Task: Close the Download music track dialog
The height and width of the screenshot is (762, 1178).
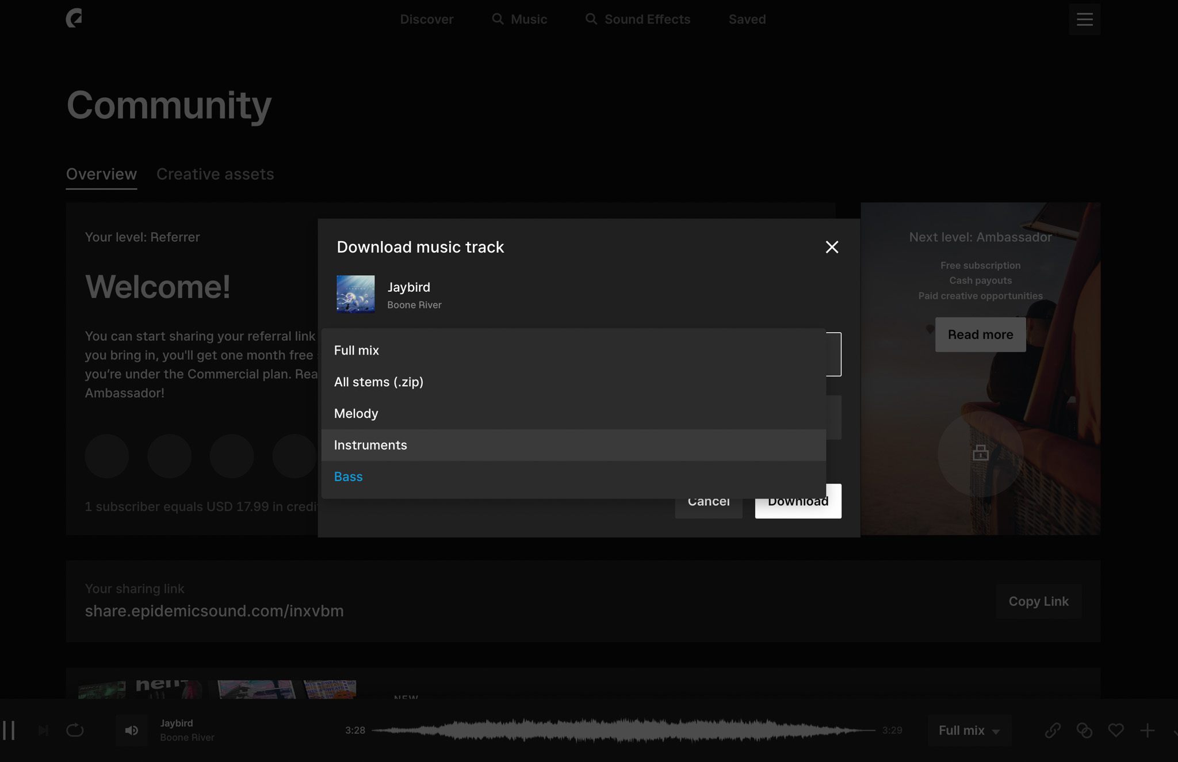Action: tap(832, 247)
